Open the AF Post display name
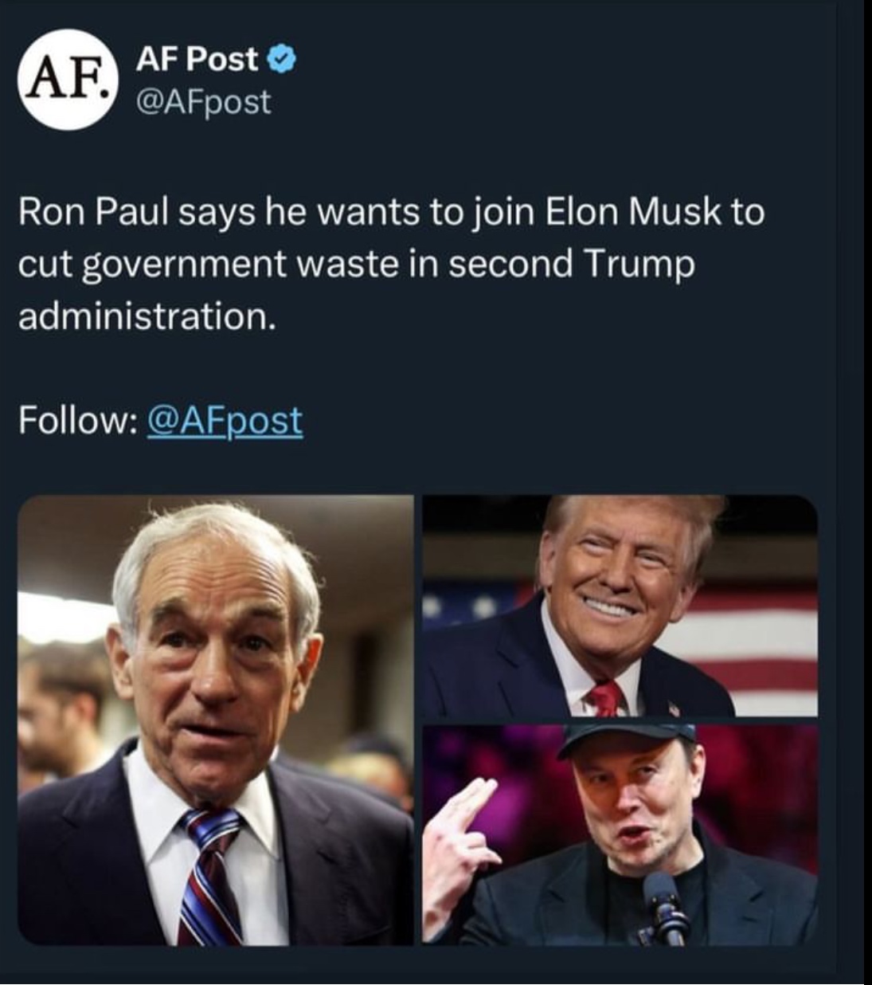The width and height of the screenshot is (872, 985). point(197,59)
